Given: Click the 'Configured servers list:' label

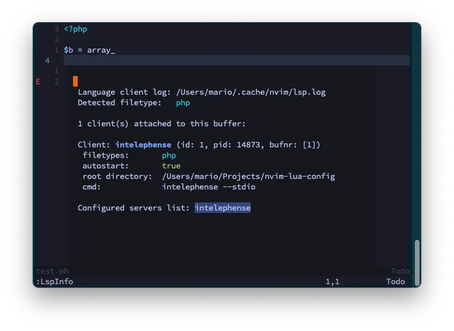Looking at the screenshot, I should [x=133, y=208].
